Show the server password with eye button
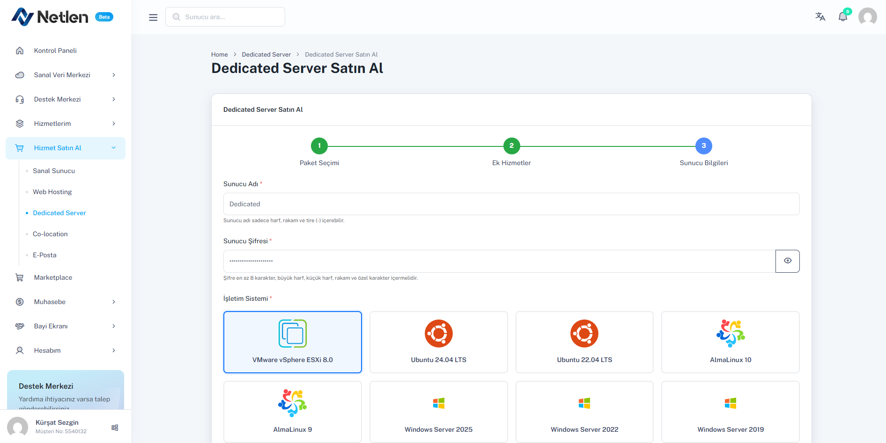This screenshot has height=443, width=886. pos(788,261)
